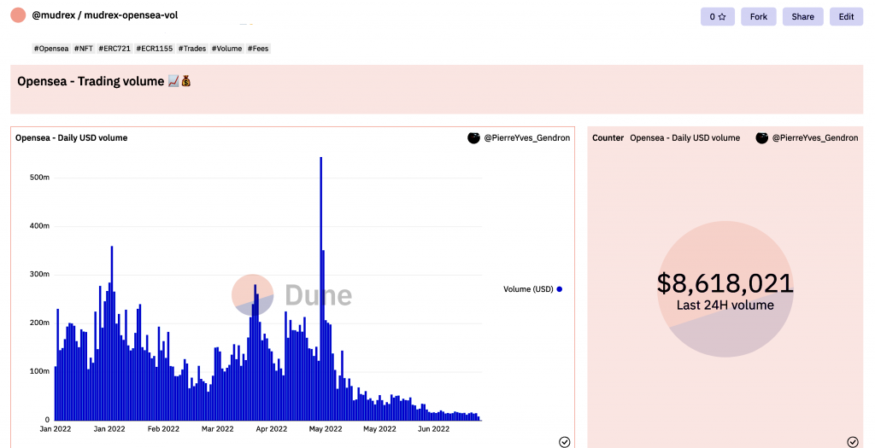
Task: Star the dashboard with the 0 star button
Action: 717,17
